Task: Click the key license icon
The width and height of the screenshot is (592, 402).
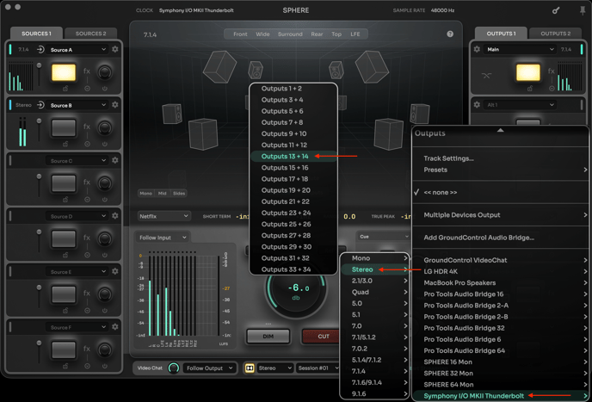Action: (x=555, y=11)
